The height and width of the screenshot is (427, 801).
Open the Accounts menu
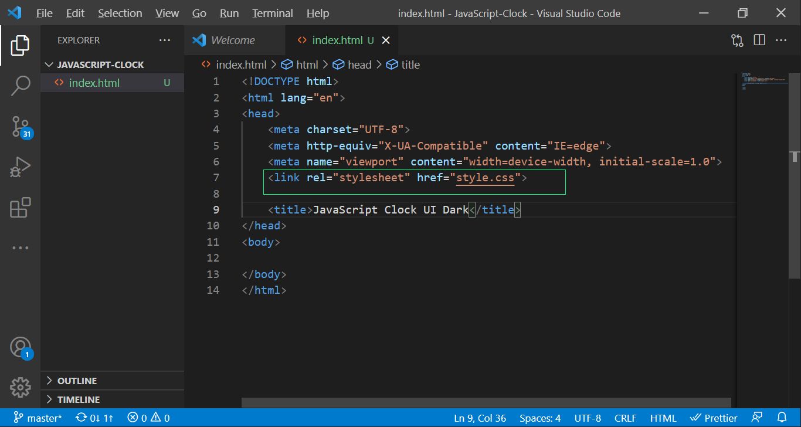coord(21,348)
